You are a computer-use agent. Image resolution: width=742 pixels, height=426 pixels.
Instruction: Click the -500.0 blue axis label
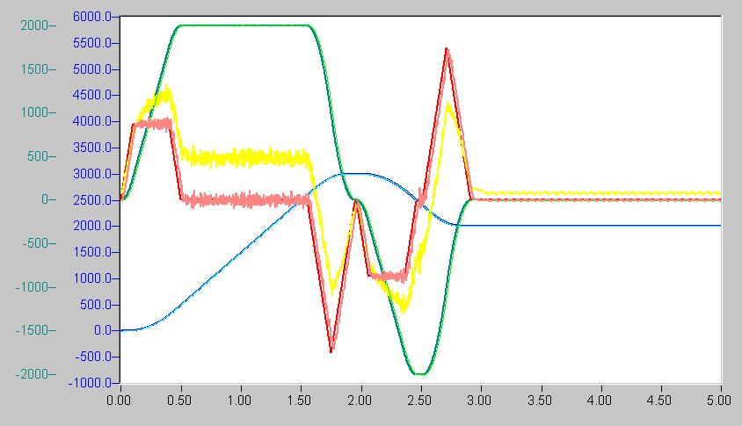(93, 357)
